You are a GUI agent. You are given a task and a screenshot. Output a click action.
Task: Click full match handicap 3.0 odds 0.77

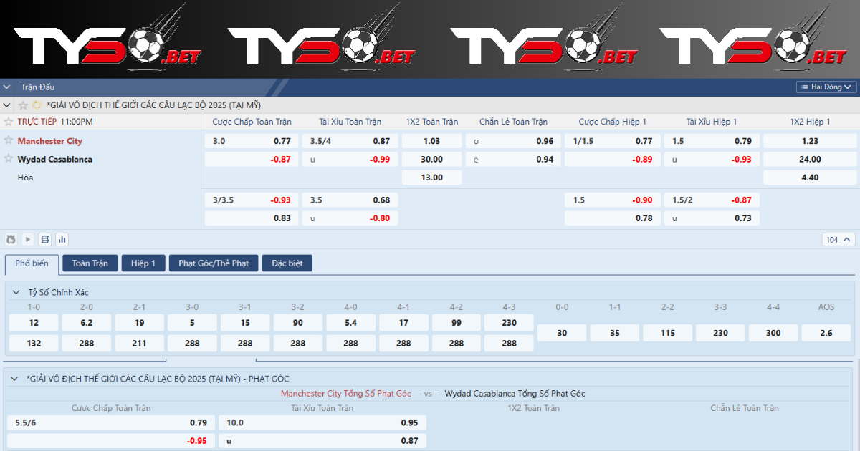(x=252, y=141)
